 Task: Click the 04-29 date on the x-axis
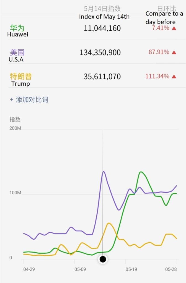(29, 269)
